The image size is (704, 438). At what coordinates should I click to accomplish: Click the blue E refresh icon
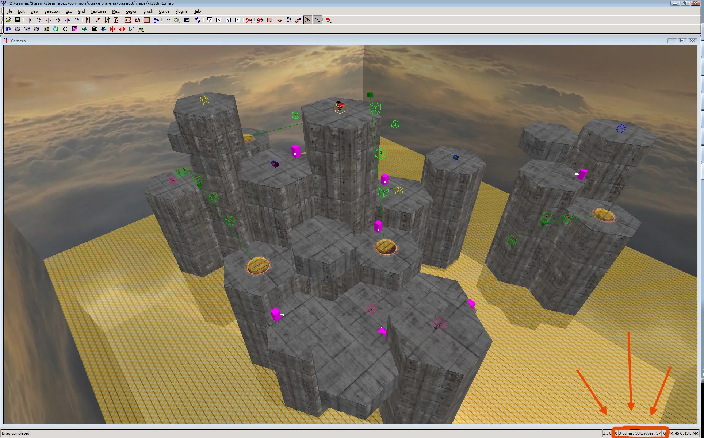8,29
